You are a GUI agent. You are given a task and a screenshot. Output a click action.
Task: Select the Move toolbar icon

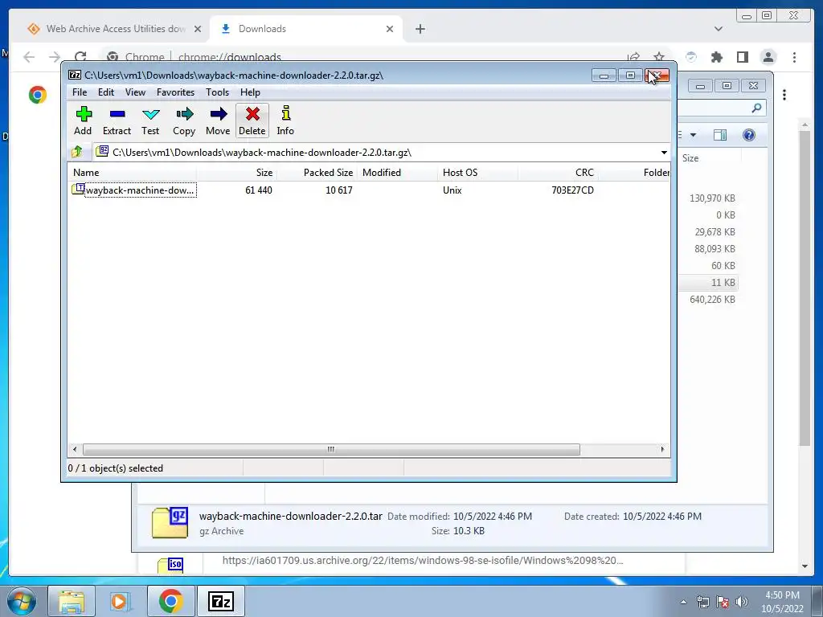pos(218,121)
